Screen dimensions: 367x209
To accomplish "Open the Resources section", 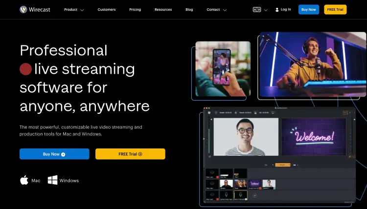I will (x=163, y=10).
